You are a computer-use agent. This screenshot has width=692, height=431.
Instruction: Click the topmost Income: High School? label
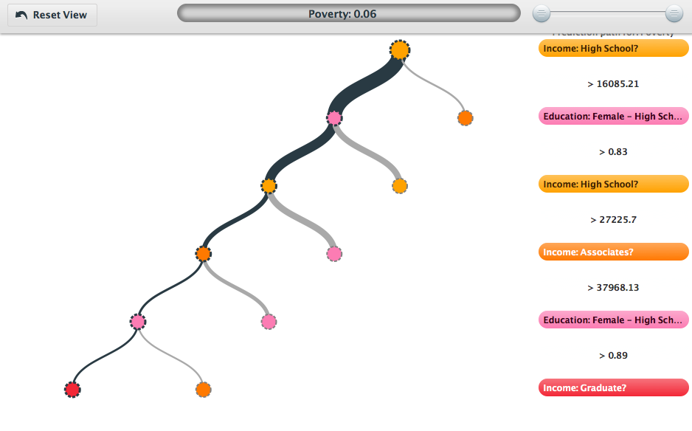tap(613, 49)
